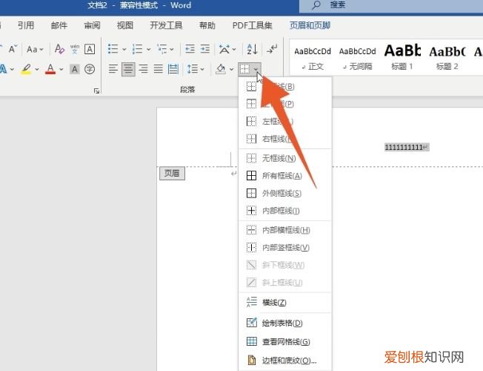Select 内部横框线(H) menu item

tap(285, 230)
